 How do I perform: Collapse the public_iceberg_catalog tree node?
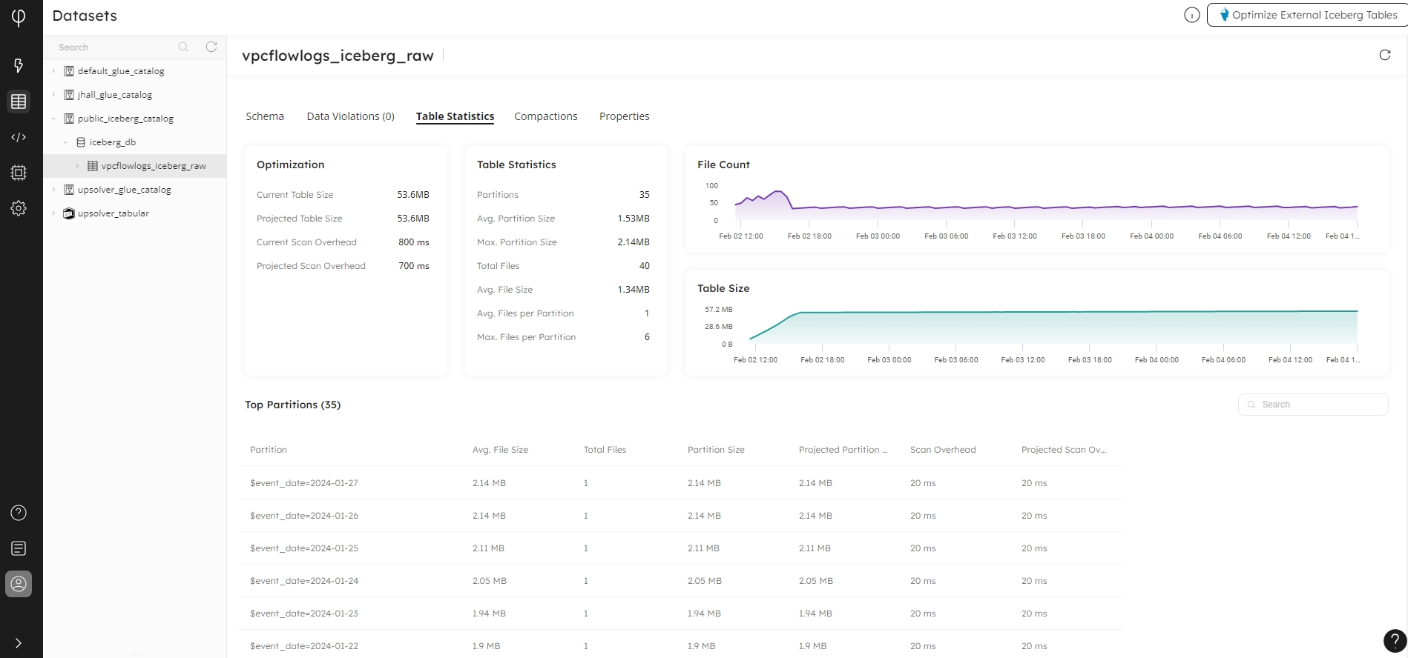53,119
